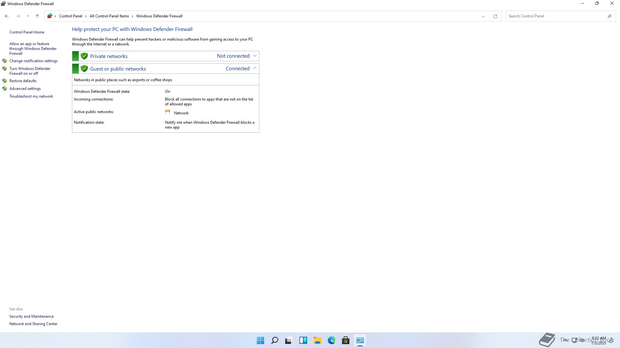620x348 pixels.
Task: Open Allow an app or feature link
Action: coord(33,49)
